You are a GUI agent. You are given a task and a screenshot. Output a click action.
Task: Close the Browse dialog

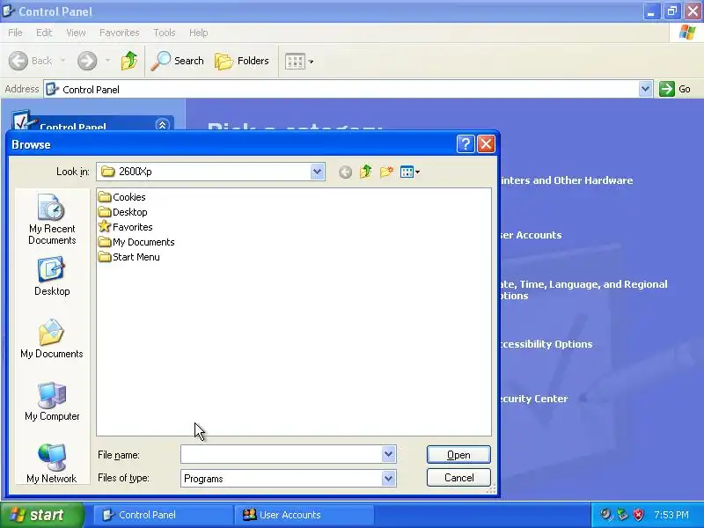click(487, 144)
